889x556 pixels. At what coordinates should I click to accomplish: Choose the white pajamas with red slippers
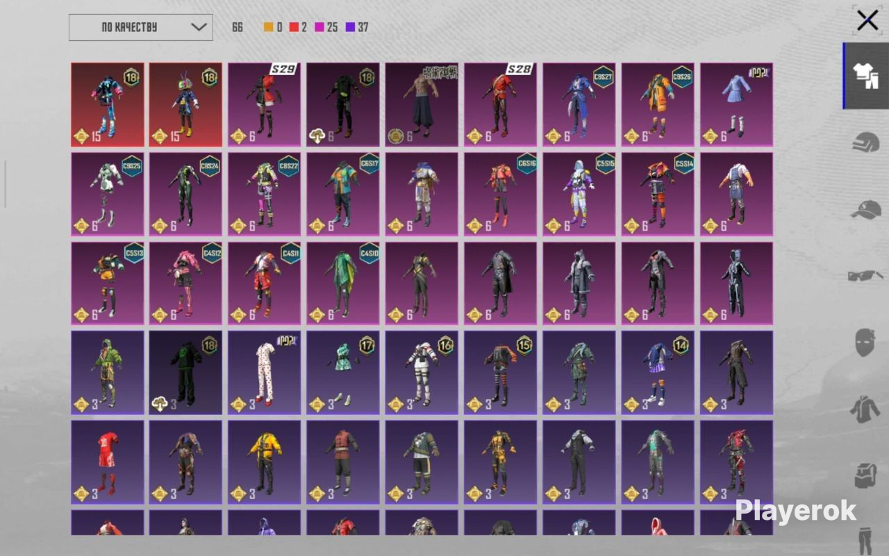pyautogui.click(x=265, y=373)
